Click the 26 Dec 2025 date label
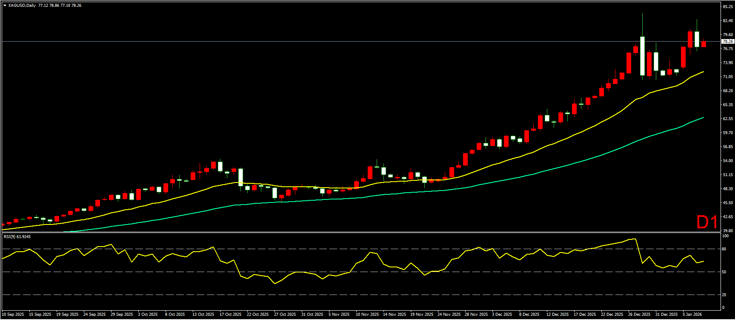Screen dimensions: 735x320 (639, 314)
